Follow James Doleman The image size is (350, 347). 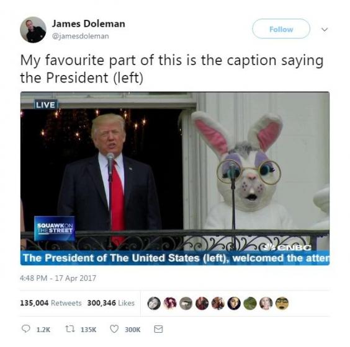[281, 29]
